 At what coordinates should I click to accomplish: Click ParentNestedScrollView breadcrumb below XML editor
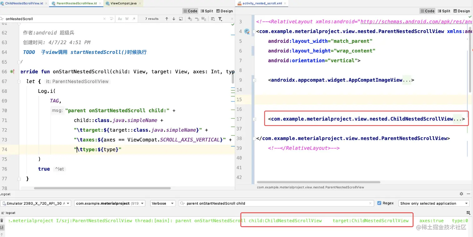pyautogui.click(x=311, y=187)
